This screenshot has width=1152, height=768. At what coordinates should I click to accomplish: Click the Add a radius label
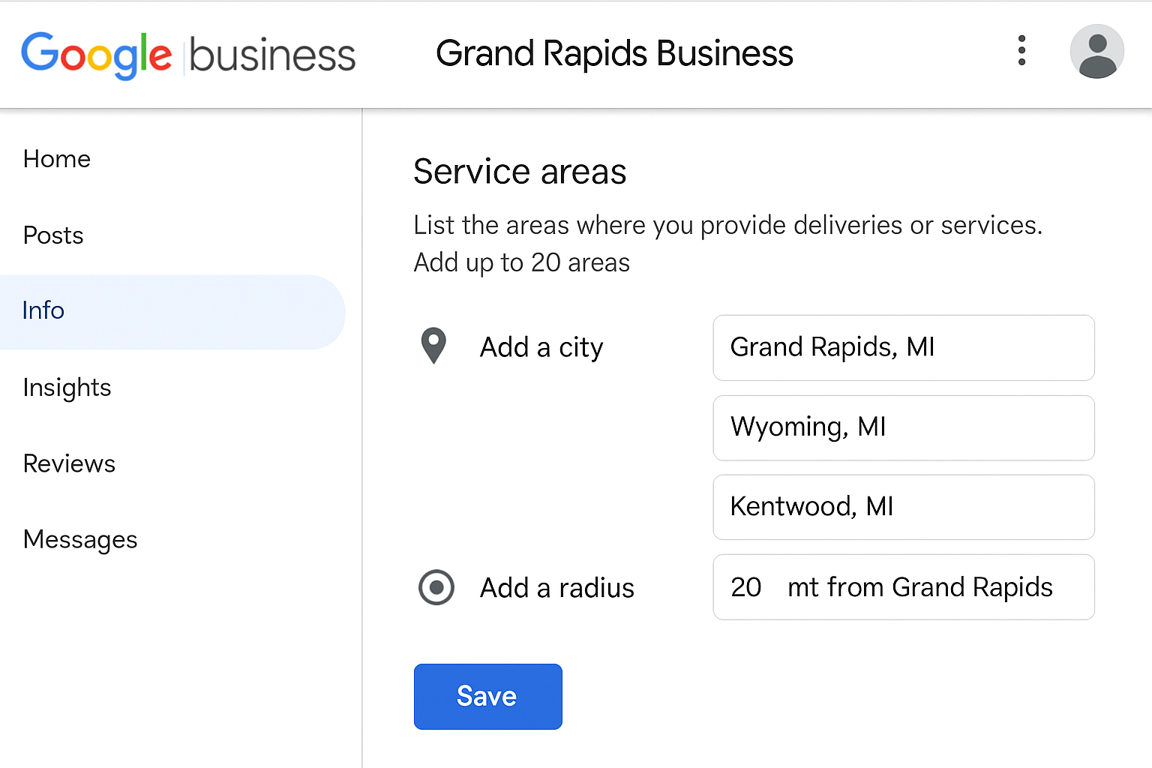coord(556,588)
